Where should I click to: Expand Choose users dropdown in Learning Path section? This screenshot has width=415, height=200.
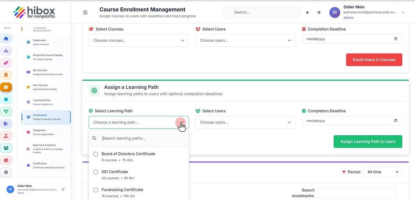[x=245, y=123]
